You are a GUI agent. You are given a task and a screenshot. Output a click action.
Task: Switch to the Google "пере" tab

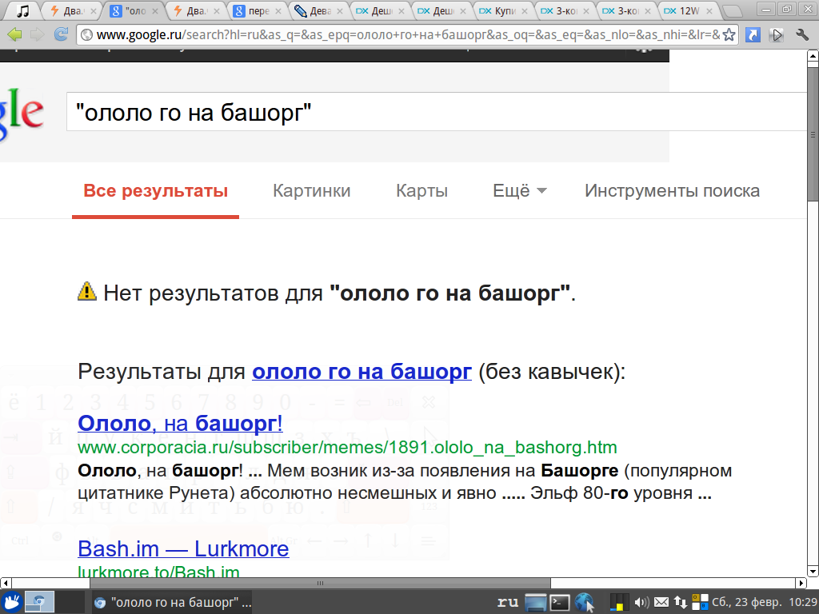258,10
